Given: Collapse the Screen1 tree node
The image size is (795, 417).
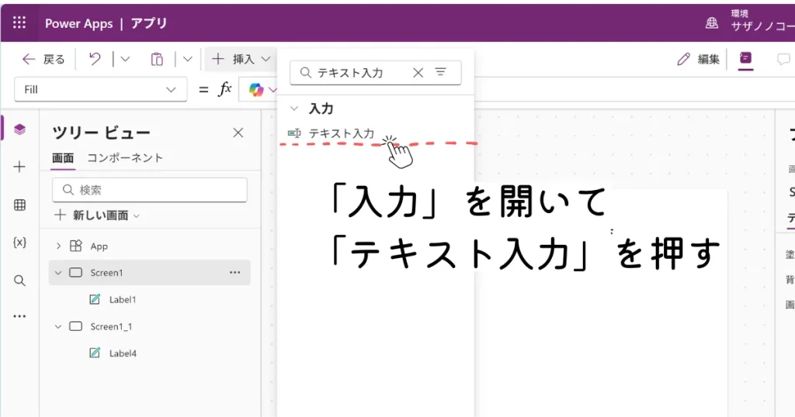Looking at the screenshot, I should pyautogui.click(x=58, y=273).
